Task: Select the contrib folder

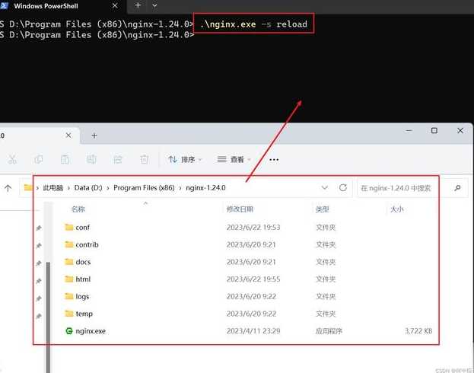Action: pos(87,244)
